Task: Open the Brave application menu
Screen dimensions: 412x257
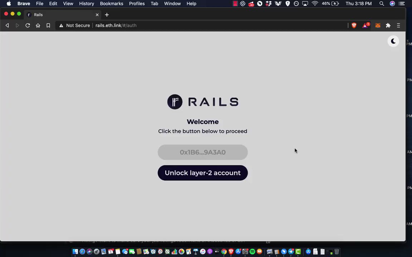Action: pos(24,4)
